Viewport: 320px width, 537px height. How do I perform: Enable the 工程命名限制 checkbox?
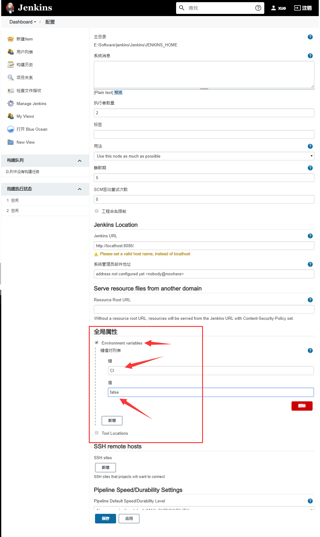97,211
